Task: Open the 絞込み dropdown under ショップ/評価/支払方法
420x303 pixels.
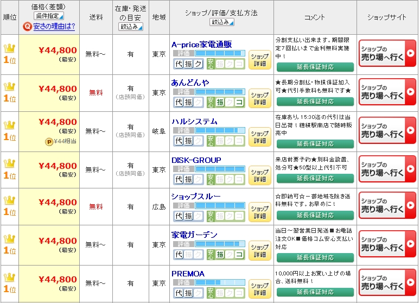Action: point(222,22)
